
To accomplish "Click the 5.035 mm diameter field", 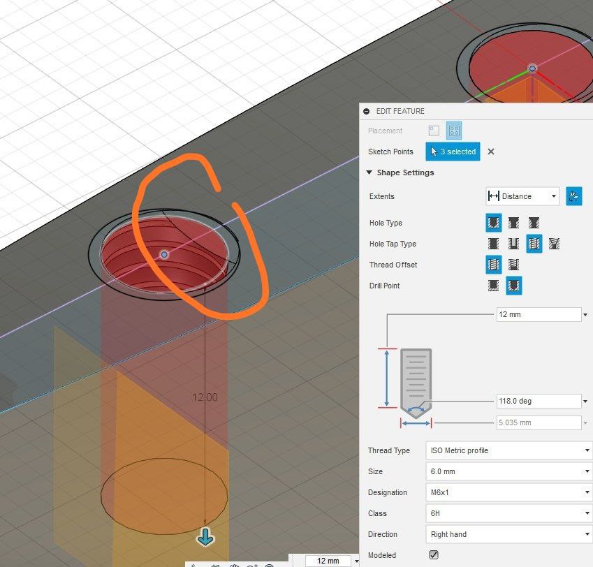I will pos(539,422).
